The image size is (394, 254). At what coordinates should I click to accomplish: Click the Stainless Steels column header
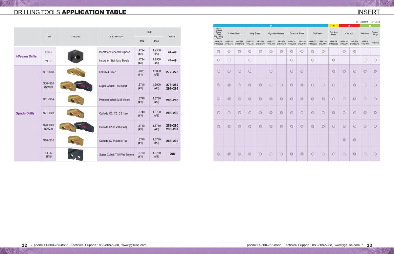coord(333,33)
